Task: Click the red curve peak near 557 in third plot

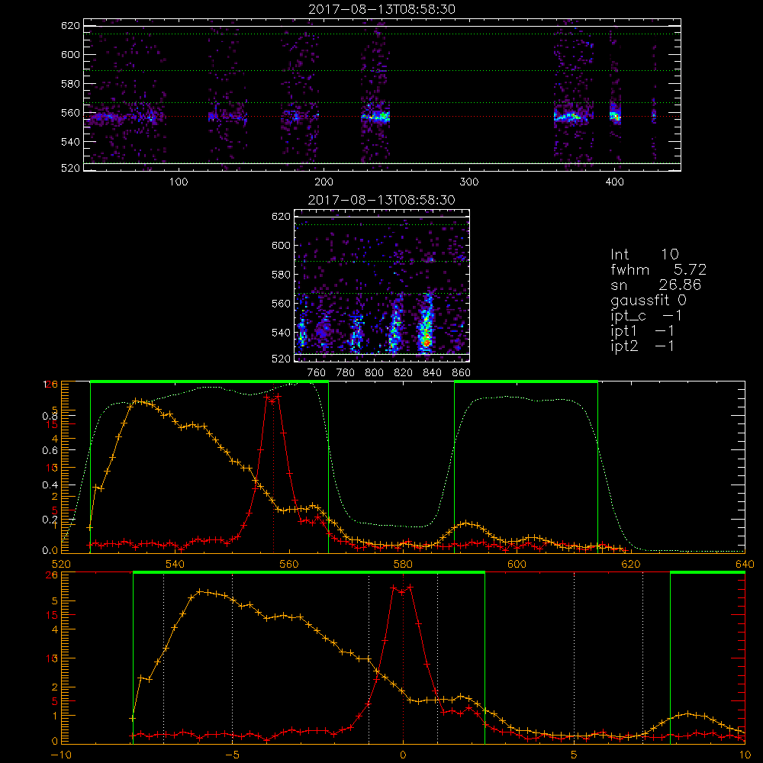Action: pos(272,398)
